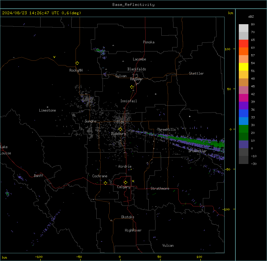267x261 pixels.
Task: Click the Blackfalds label
Action: click(137, 69)
